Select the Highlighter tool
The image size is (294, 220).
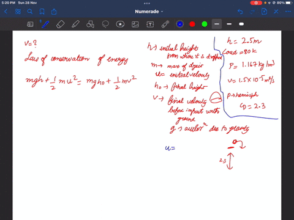coord(75,24)
